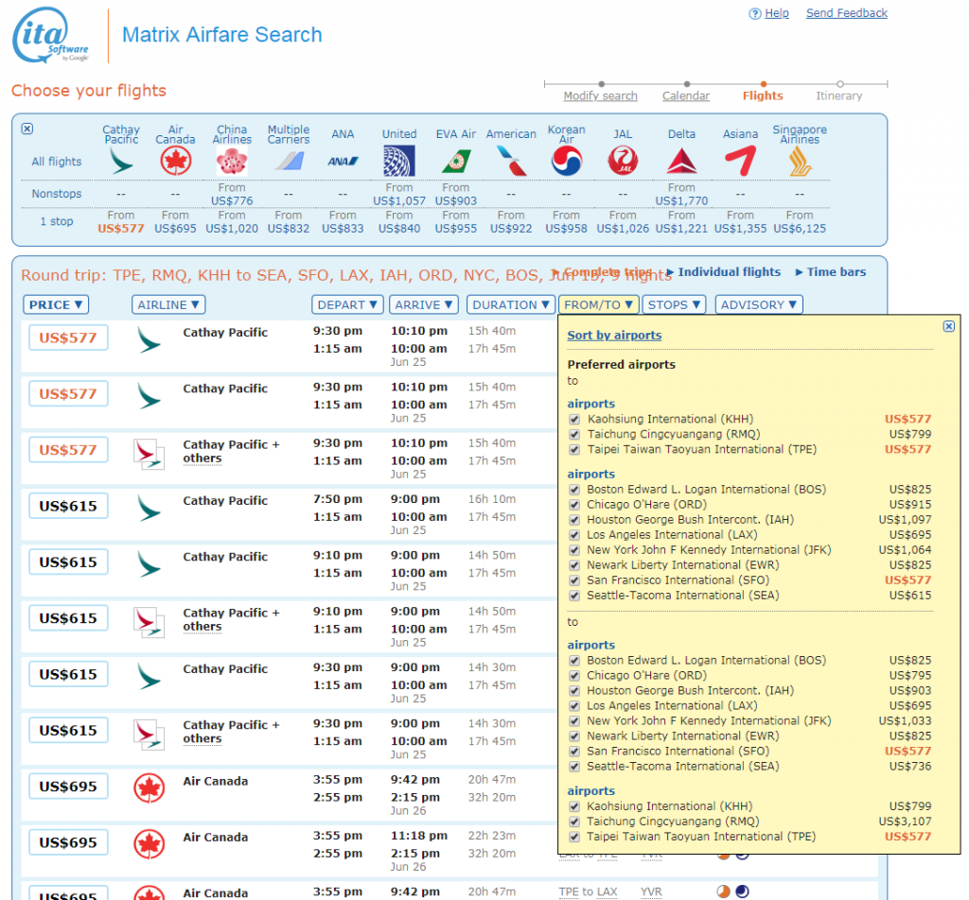
Task: Click the Matrix Airfare Search title
Action: tap(221, 35)
